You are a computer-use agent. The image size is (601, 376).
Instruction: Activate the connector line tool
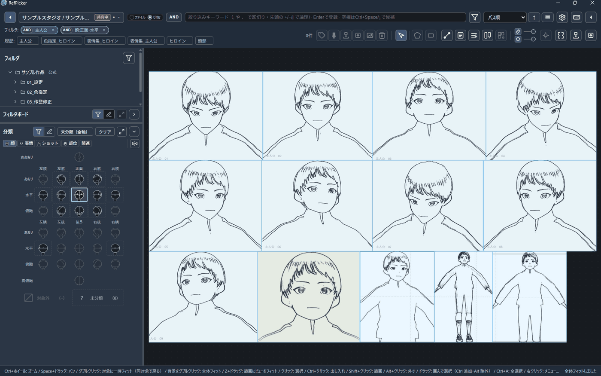(x=447, y=35)
